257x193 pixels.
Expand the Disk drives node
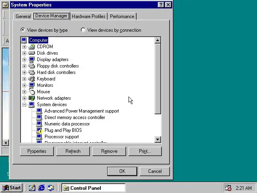24,53
